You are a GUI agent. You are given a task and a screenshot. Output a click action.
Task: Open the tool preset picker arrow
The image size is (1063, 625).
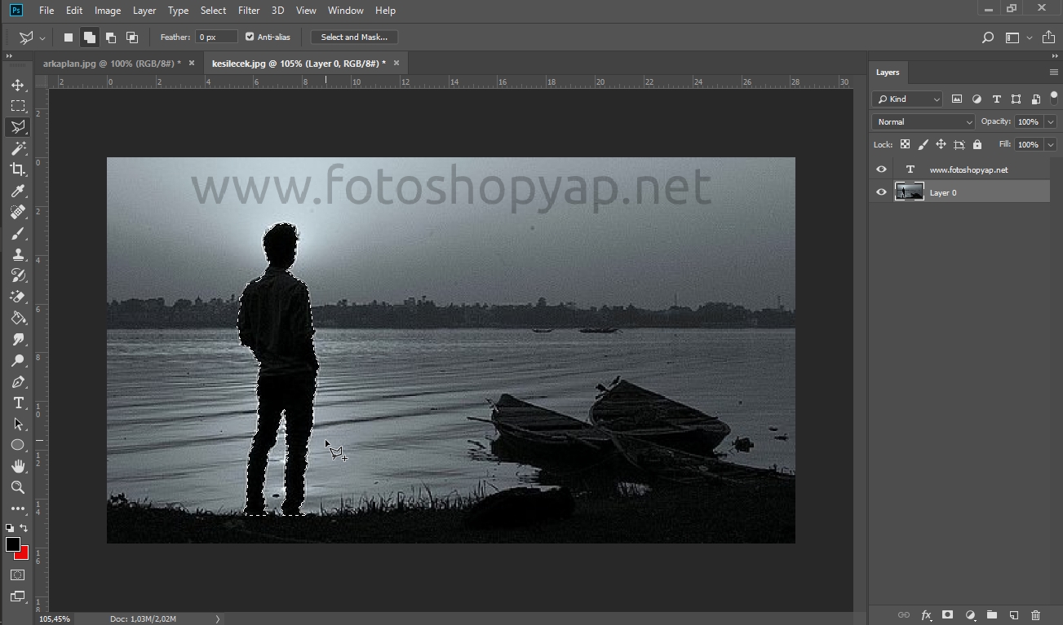(x=42, y=37)
